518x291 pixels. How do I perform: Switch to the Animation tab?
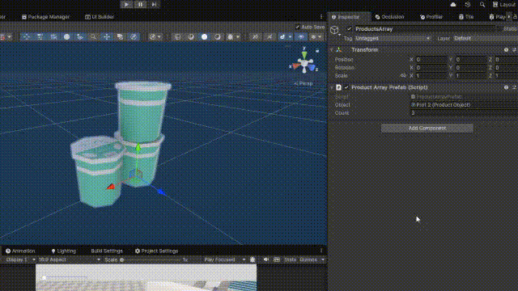[20, 251]
